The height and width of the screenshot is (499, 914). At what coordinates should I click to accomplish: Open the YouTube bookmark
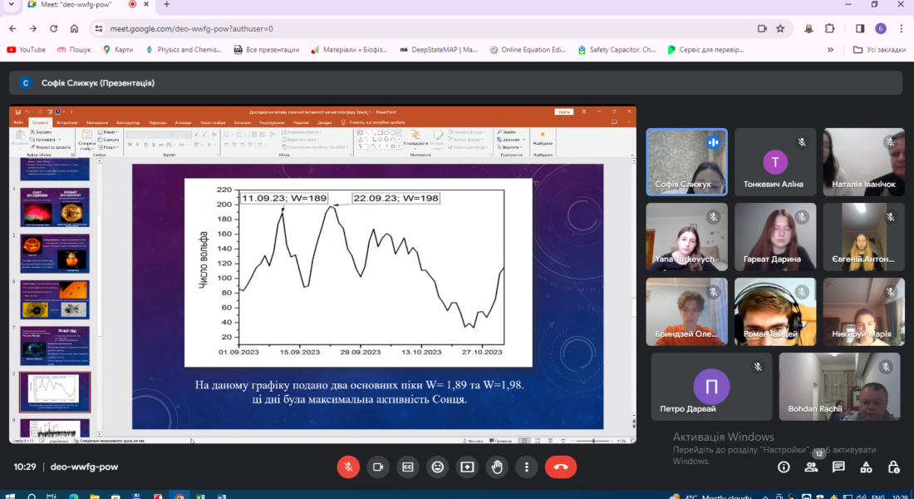(x=27, y=50)
